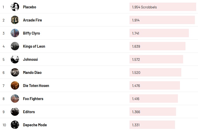
Task: Click Biffy Clyro's round artist picture
Action: (x=15, y=33)
